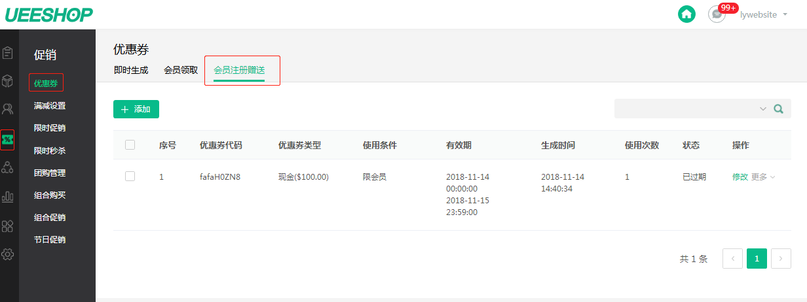
Task: Click the search magnifier icon
Action: (x=779, y=109)
